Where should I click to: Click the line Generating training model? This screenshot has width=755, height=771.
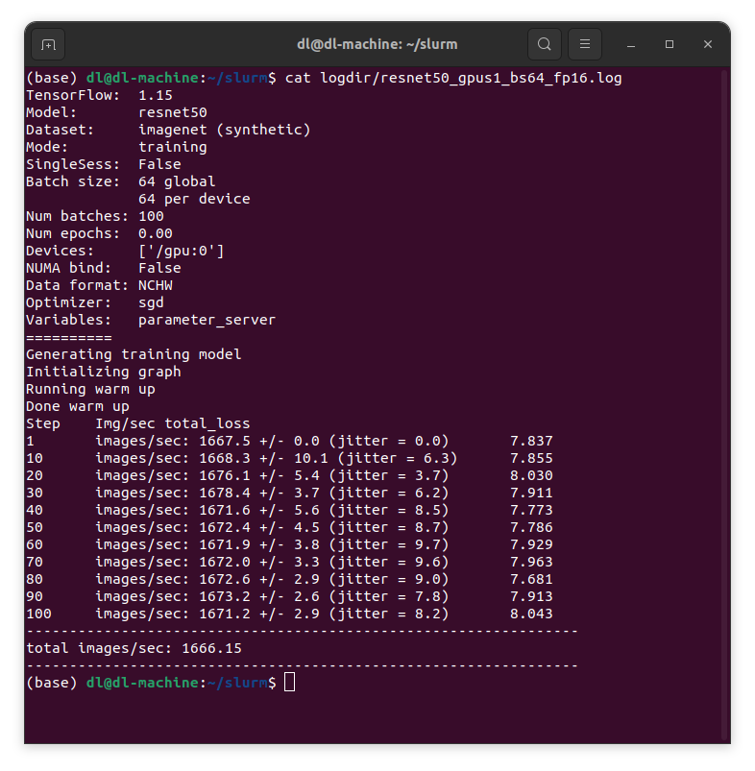[x=134, y=354]
